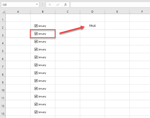Toggle the January checkbox in row 7
This screenshot has height=118, width=150.
click(36, 65)
